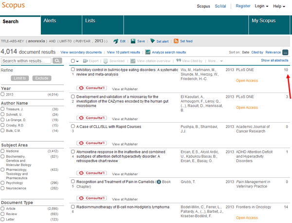The height and width of the screenshot is (223, 292).
Task: Open the select-all checkbox dropdown arrow
Action: [x=78, y=61]
